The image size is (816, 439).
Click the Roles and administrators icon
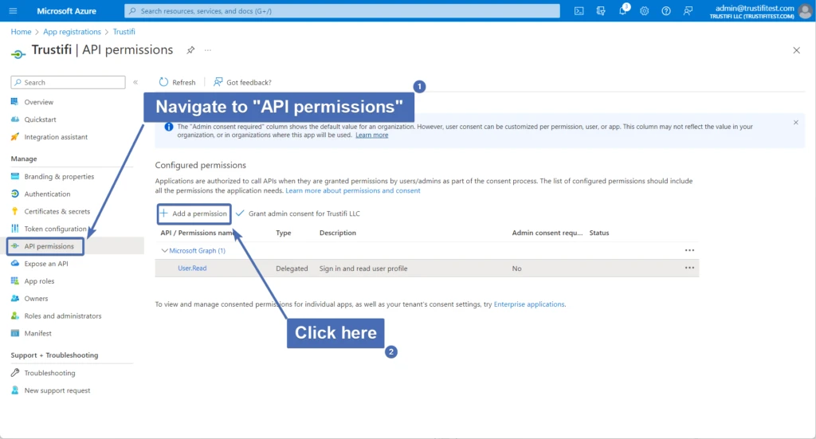(14, 316)
